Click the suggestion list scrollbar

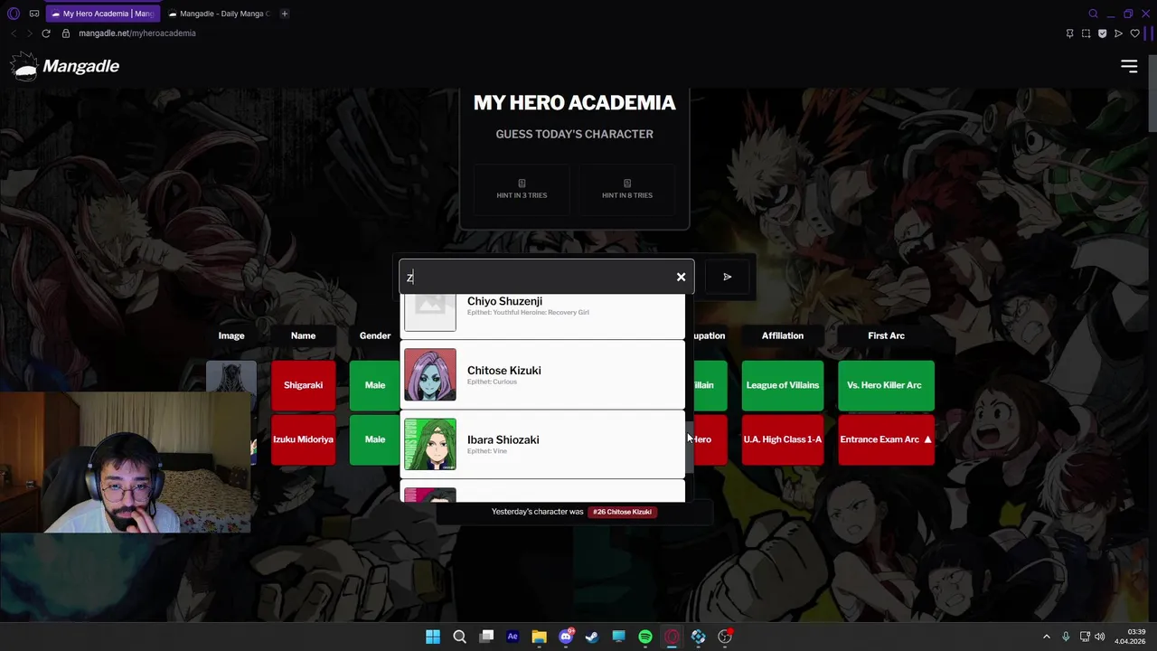[689, 447]
